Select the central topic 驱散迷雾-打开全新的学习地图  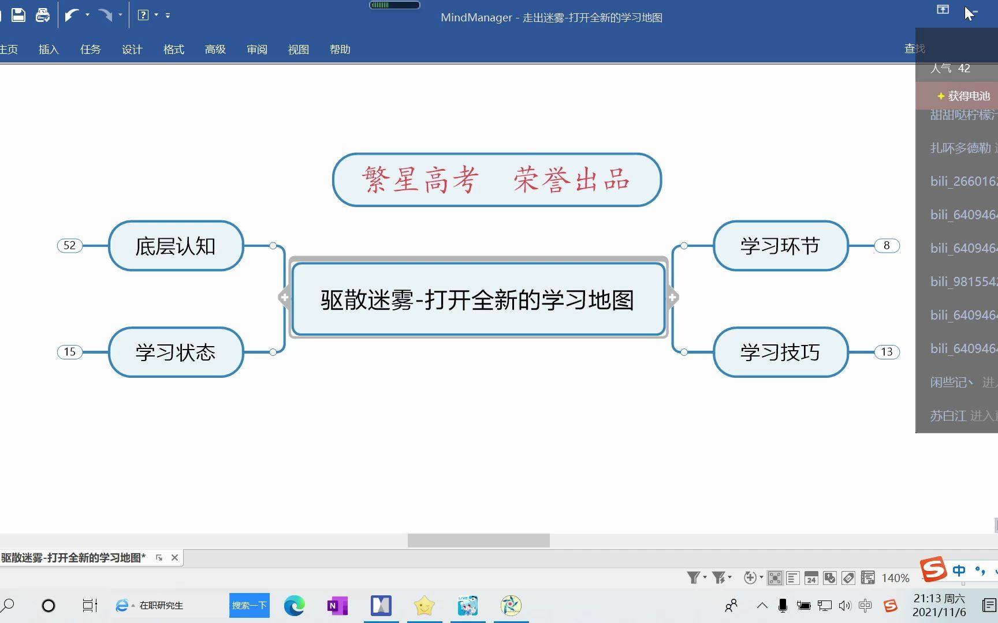coord(479,299)
